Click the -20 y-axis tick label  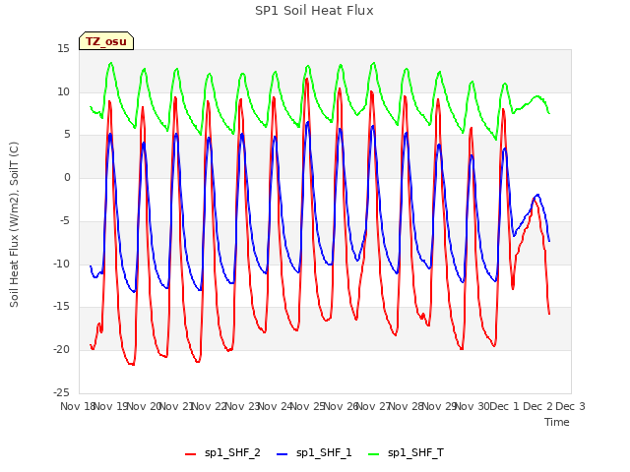[x=62, y=350]
